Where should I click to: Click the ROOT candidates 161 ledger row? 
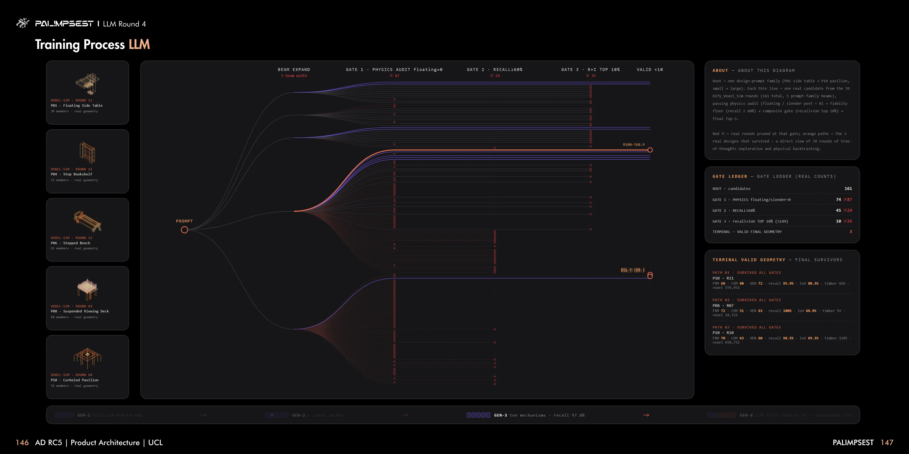click(782, 189)
